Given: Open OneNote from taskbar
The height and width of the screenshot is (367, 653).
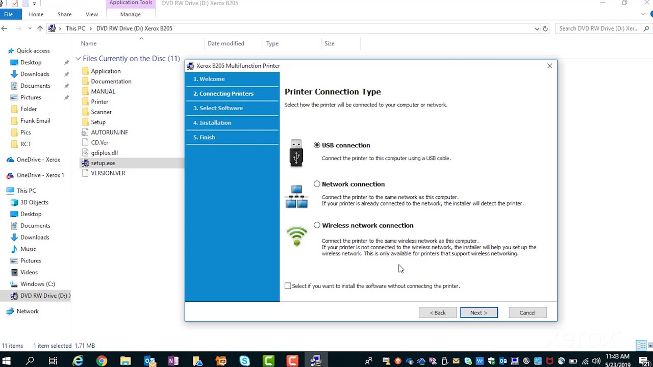Looking at the screenshot, I should tap(173, 361).
